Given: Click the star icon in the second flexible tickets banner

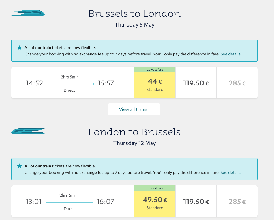Looking at the screenshot, I should [20, 166].
